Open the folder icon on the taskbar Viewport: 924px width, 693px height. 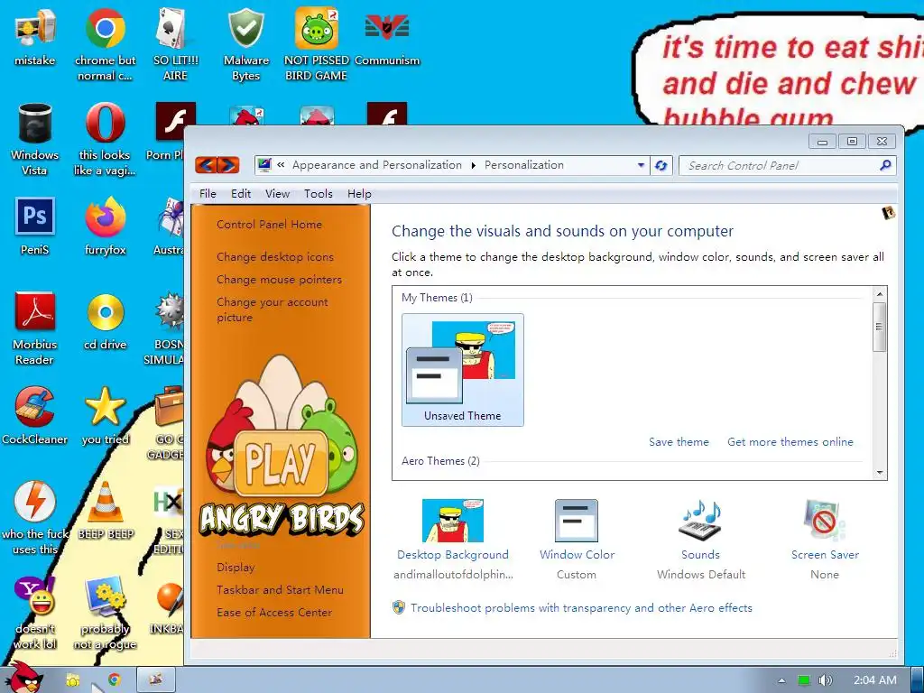pyautogui.click(x=72, y=680)
